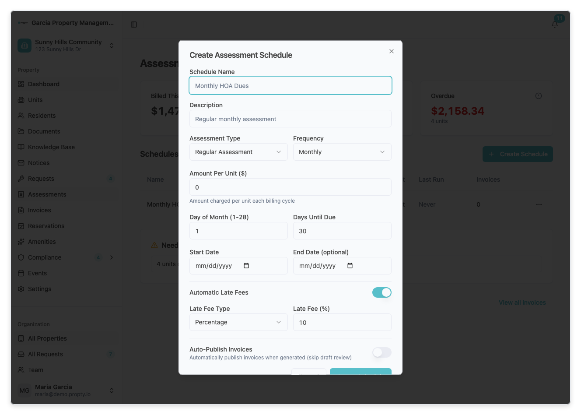
Task: Click the Last Run column header
Action: (431, 179)
